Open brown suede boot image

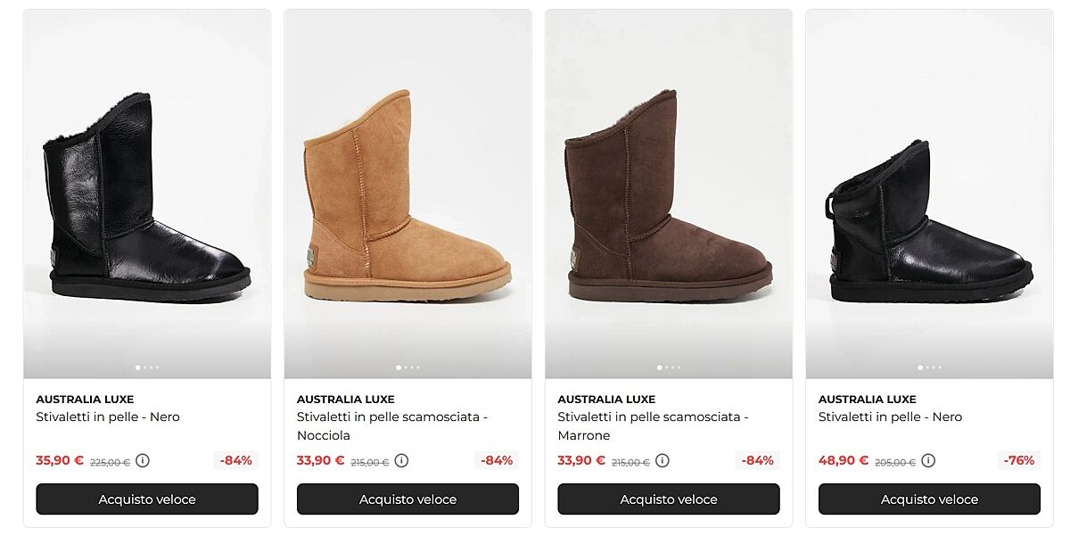(x=669, y=194)
